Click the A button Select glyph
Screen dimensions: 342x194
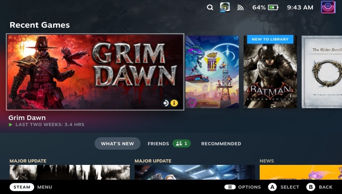[272, 187]
